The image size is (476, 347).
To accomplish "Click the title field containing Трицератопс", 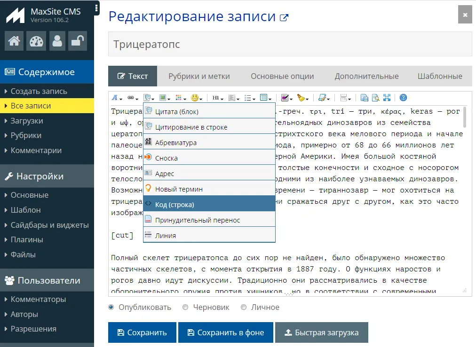I will click(x=290, y=44).
